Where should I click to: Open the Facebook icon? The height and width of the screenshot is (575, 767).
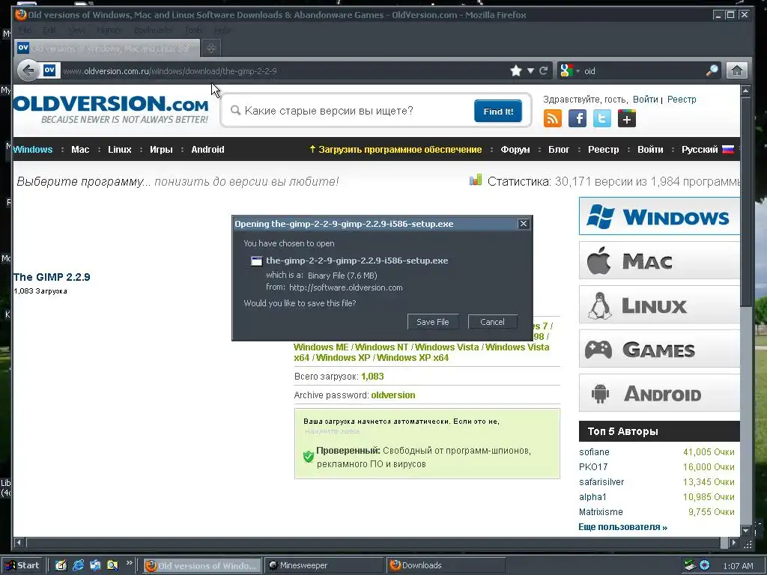tap(577, 118)
